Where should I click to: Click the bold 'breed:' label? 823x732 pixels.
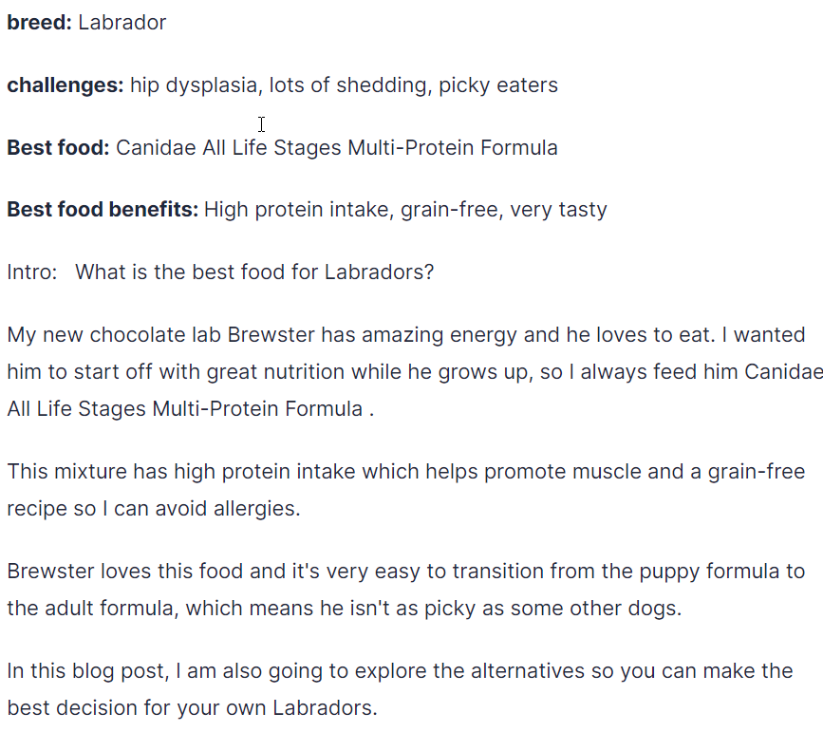pyautogui.click(x=39, y=23)
